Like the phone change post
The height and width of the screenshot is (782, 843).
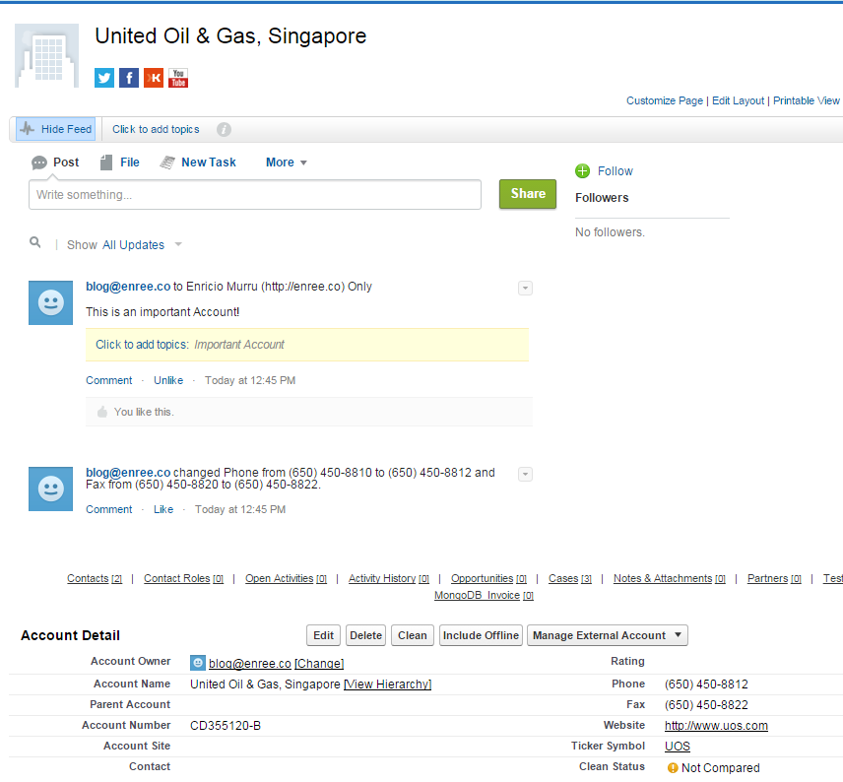click(163, 509)
